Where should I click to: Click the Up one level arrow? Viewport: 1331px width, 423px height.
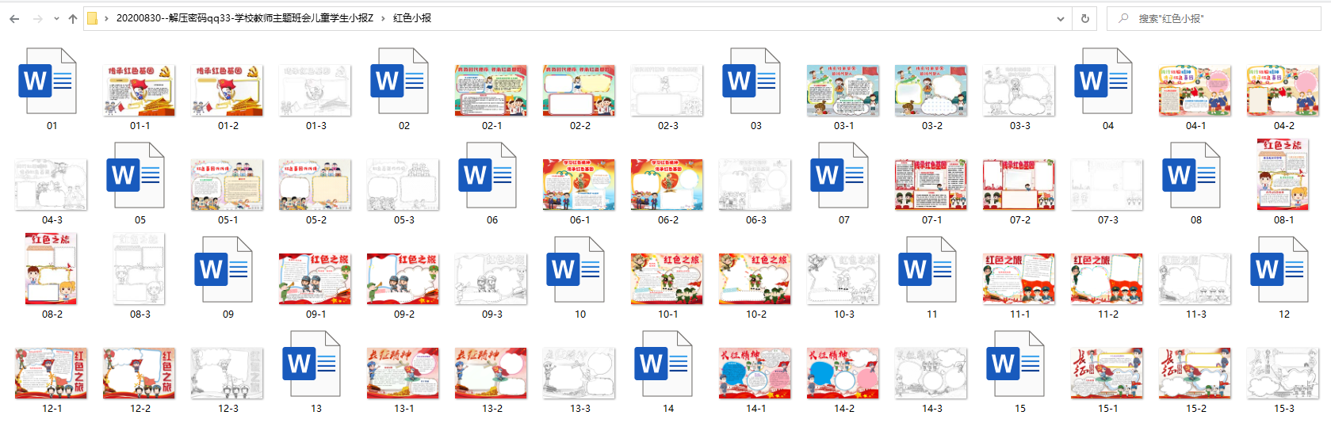(73, 18)
